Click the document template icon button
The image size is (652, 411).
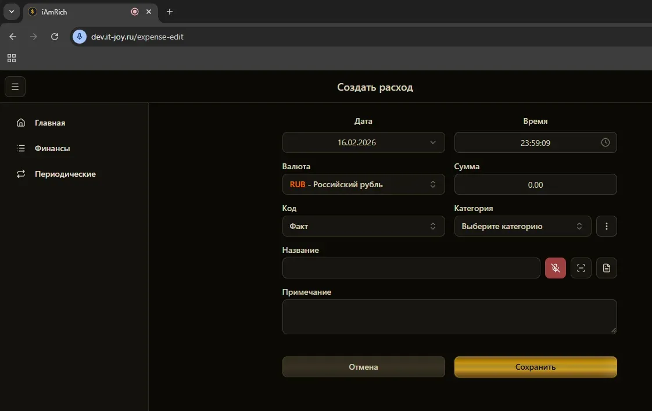[606, 268]
